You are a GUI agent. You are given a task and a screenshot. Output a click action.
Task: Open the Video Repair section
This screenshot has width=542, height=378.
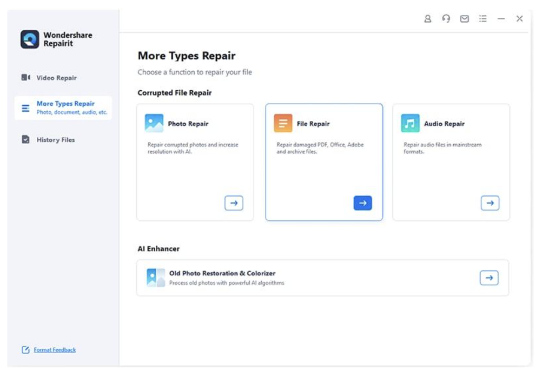[49, 78]
